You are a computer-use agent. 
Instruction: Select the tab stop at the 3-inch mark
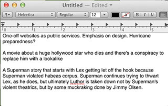click(92, 24)
